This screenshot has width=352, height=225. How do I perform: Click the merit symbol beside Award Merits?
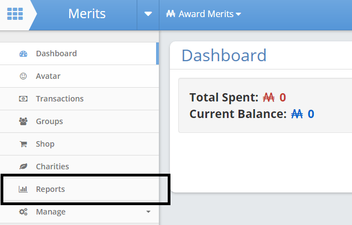[x=170, y=14]
